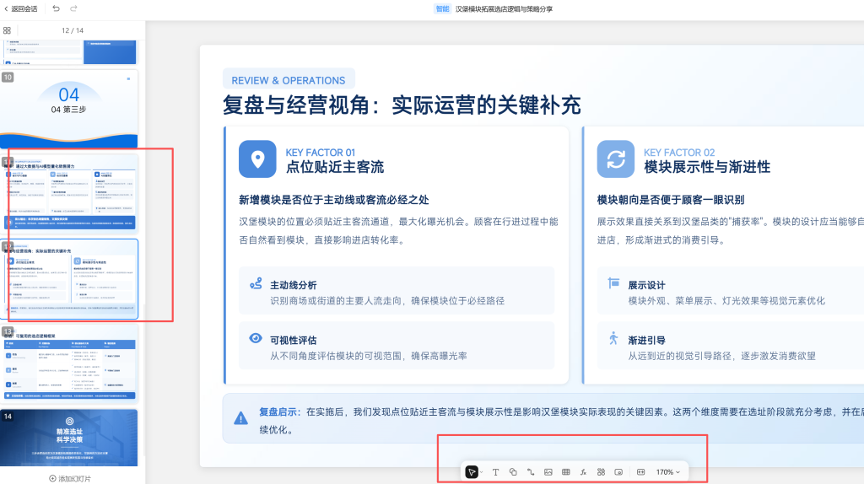
Task: Click the 可视性评估 item title
Action: coord(293,341)
